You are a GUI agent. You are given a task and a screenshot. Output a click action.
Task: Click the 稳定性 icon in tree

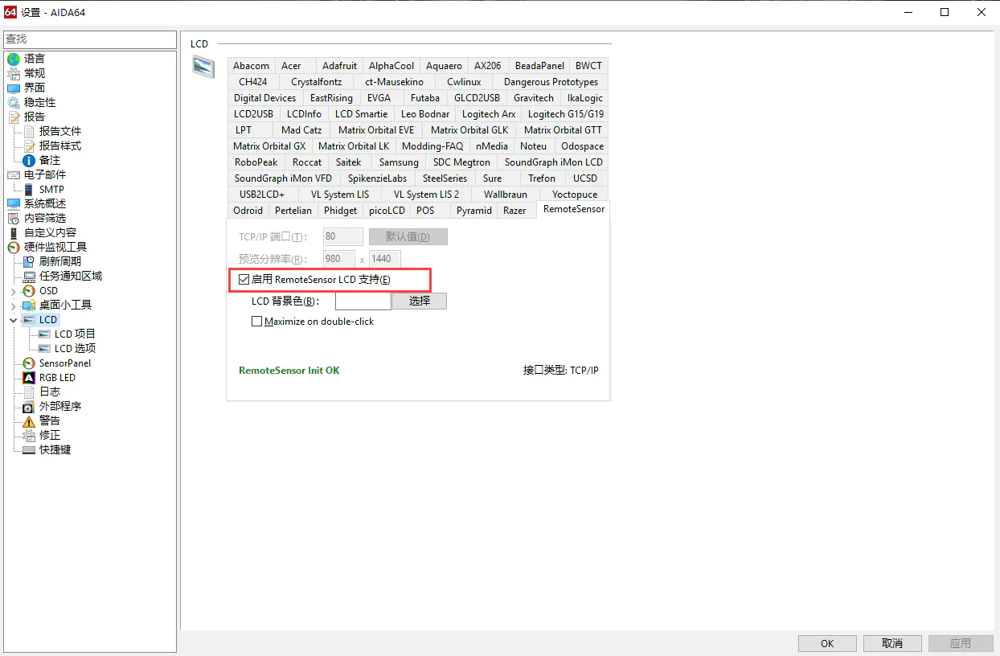click(x=13, y=102)
